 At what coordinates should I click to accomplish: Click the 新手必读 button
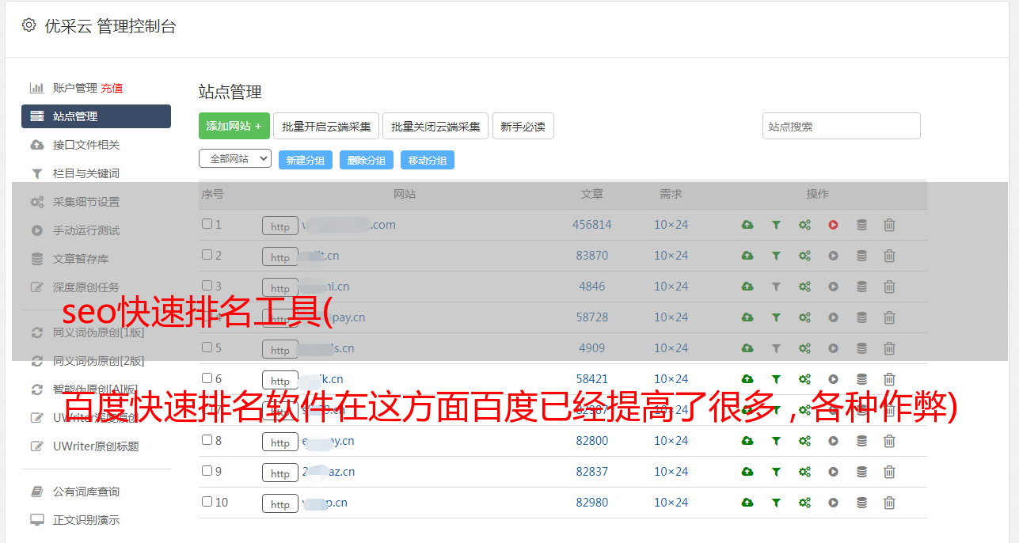point(523,126)
